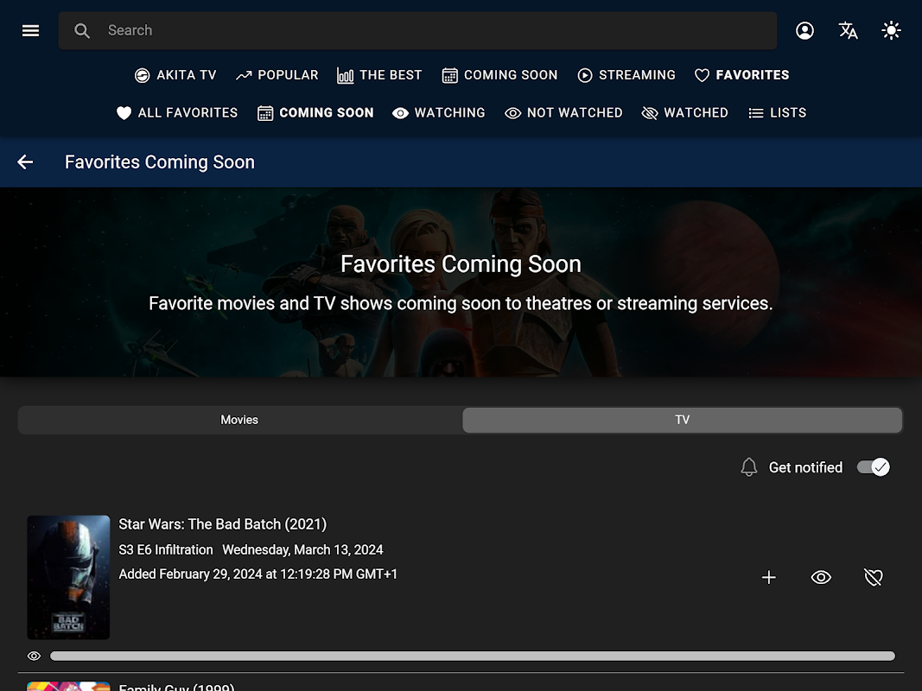Remove The Bad Batch from favorites
The height and width of the screenshot is (691, 922).
[874, 578]
